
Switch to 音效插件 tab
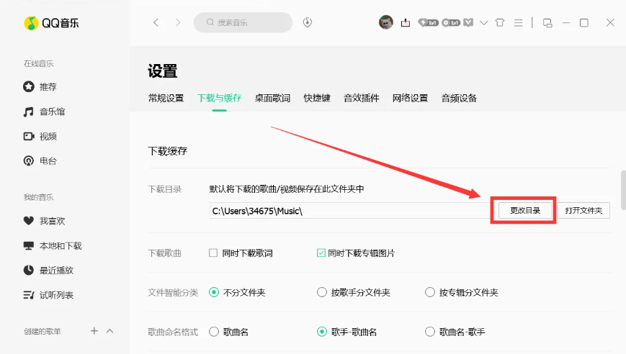[x=361, y=98]
